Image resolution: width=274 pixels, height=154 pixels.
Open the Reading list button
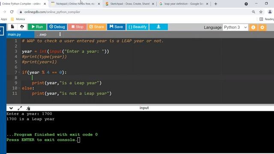[267, 19]
